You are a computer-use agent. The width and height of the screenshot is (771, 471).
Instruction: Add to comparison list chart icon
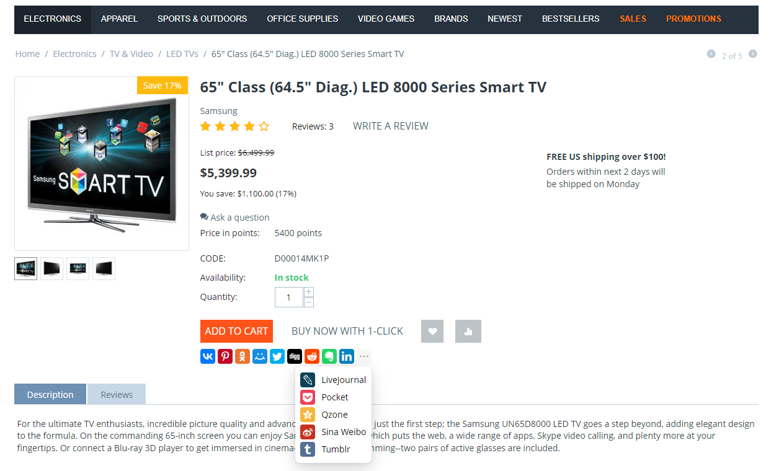(x=468, y=331)
